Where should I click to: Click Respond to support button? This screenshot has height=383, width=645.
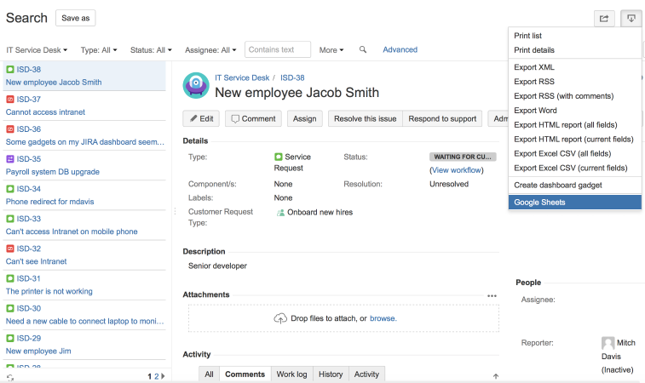click(x=442, y=118)
